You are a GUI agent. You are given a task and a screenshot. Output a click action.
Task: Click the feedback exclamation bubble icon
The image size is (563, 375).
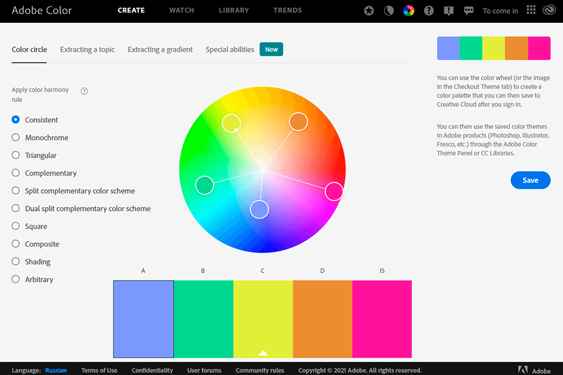(449, 11)
